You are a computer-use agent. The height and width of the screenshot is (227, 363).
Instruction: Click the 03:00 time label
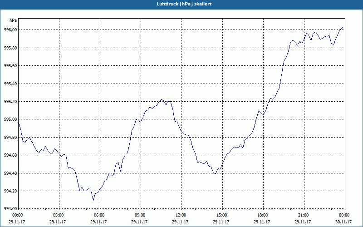click(59, 215)
